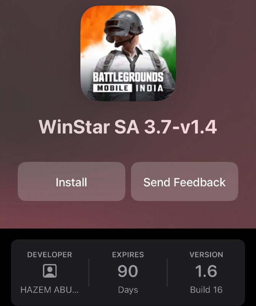The width and height of the screenshot is (256, 306).
Task: Open Send Feedback
Action: pos(185,181)
